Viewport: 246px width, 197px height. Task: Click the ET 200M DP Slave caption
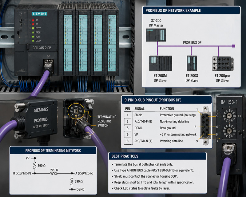[x=160, y=78]
